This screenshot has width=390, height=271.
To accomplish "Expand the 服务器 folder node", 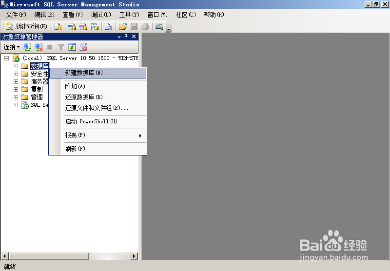I will coord(16,81).
